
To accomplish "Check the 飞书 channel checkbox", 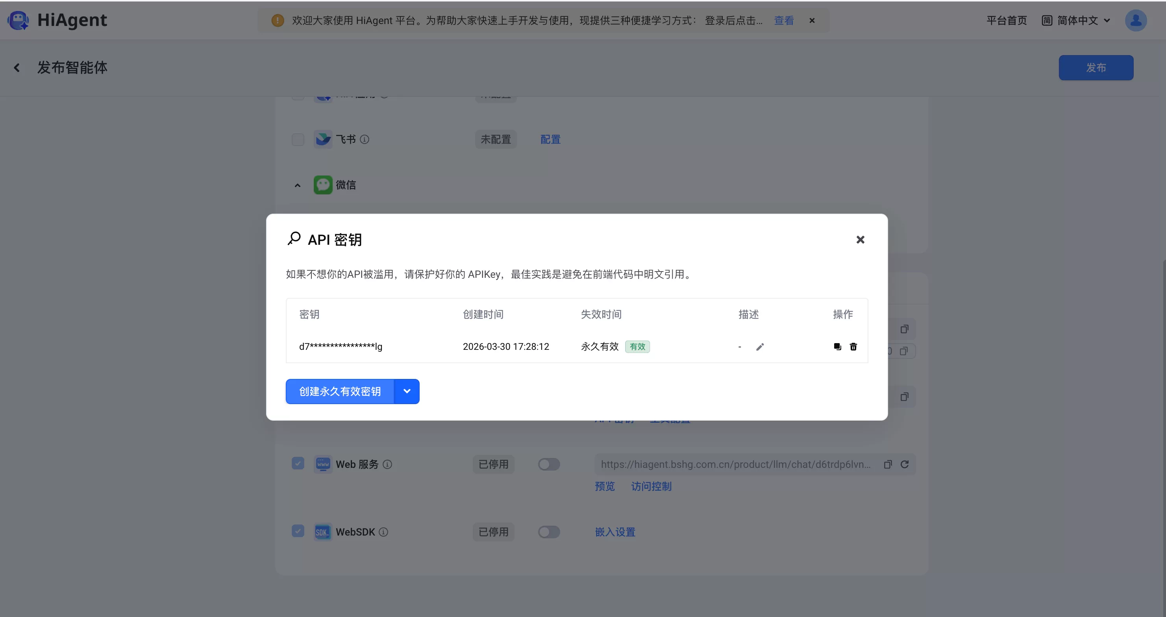I will [x=298, y=139].
